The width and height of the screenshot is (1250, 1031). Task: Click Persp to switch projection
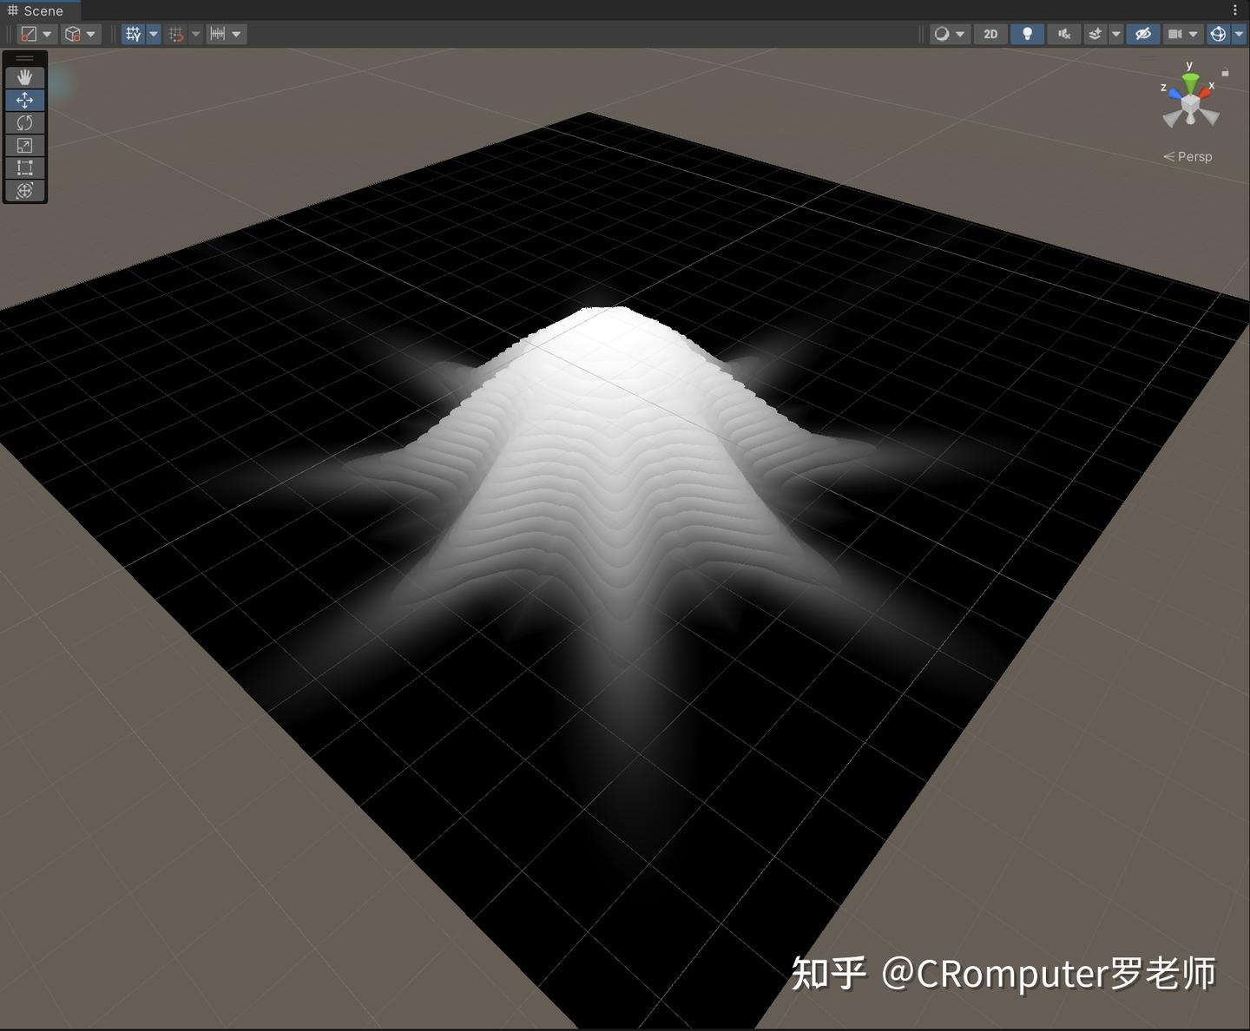1193,156
